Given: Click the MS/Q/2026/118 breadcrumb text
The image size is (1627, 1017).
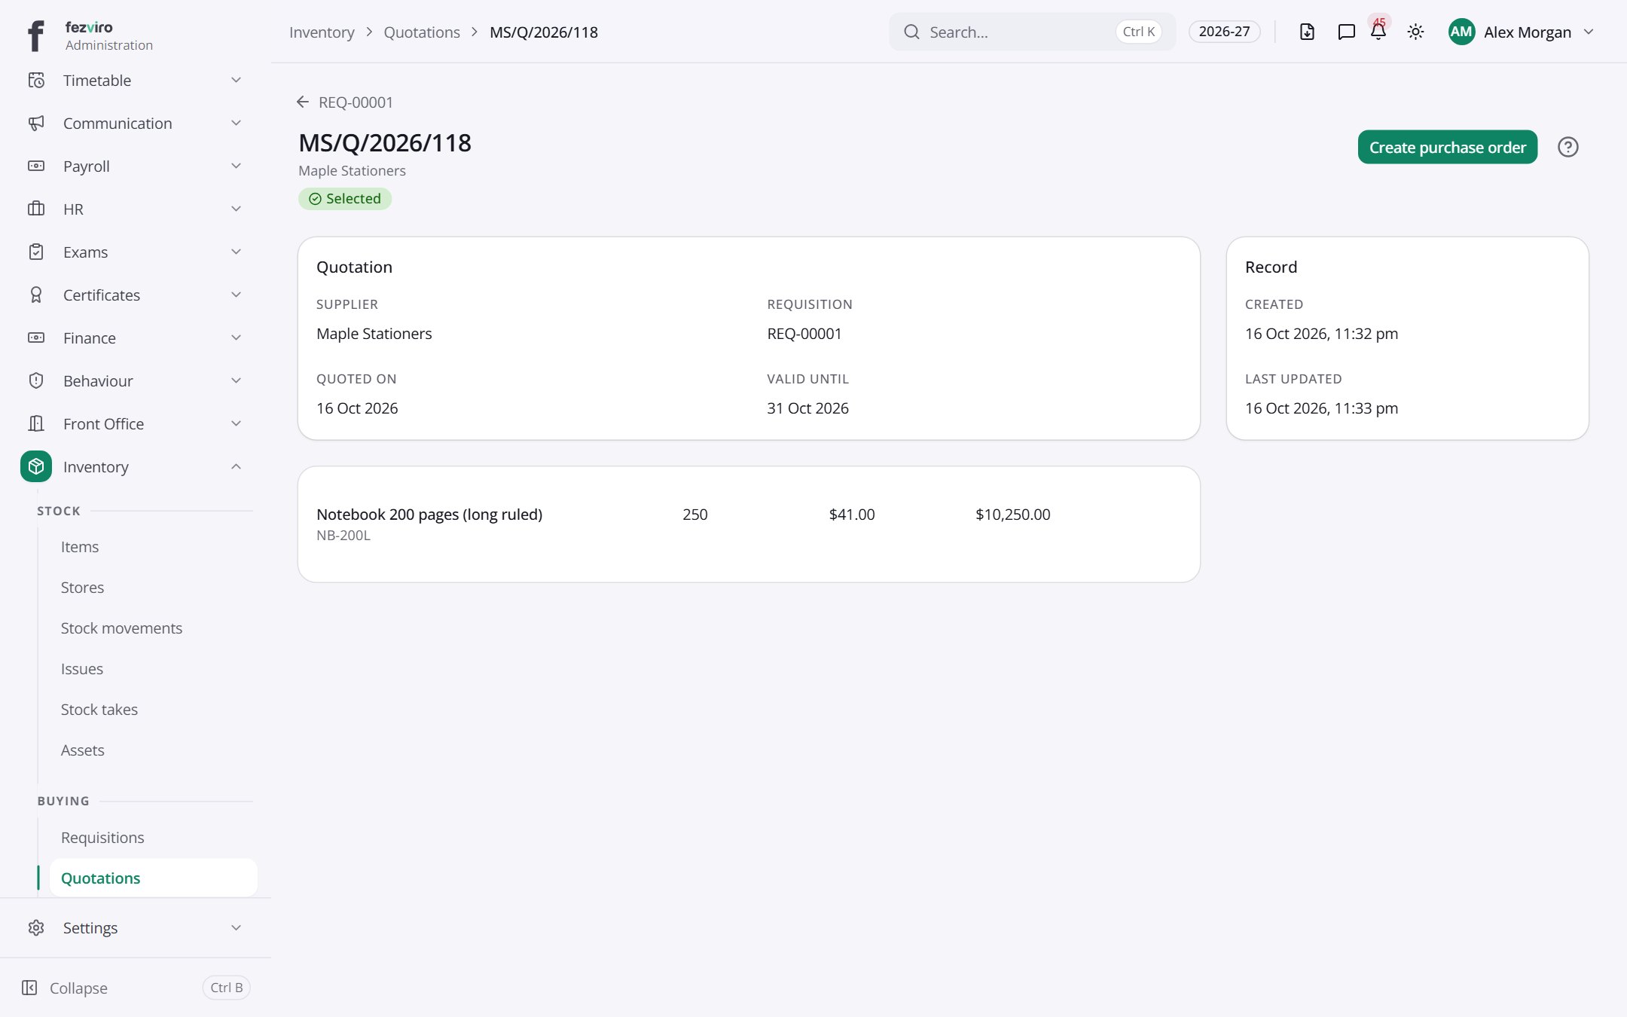Looking at the screenshot, I should (544, 32).
